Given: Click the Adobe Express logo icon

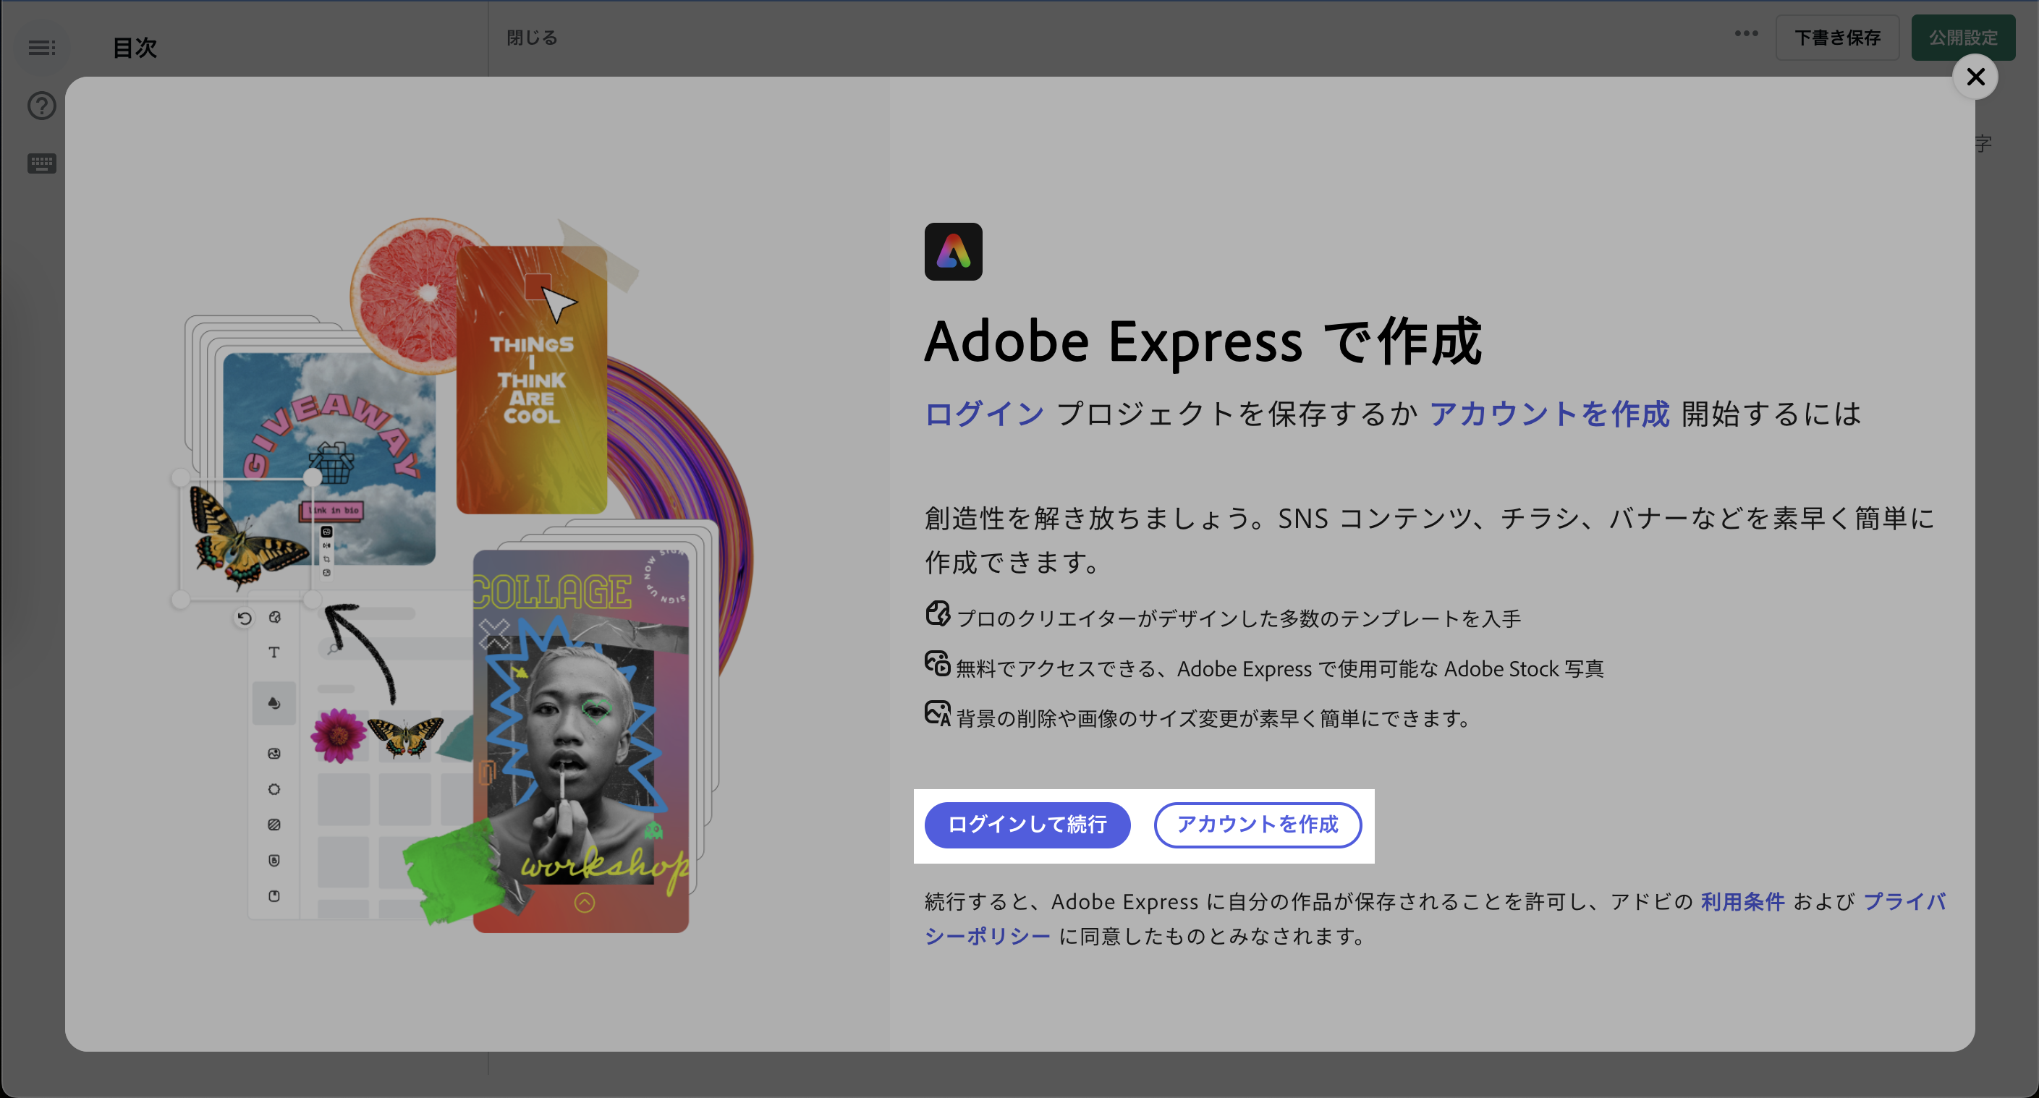Looking at the screenshot, I should coord(953,252).
